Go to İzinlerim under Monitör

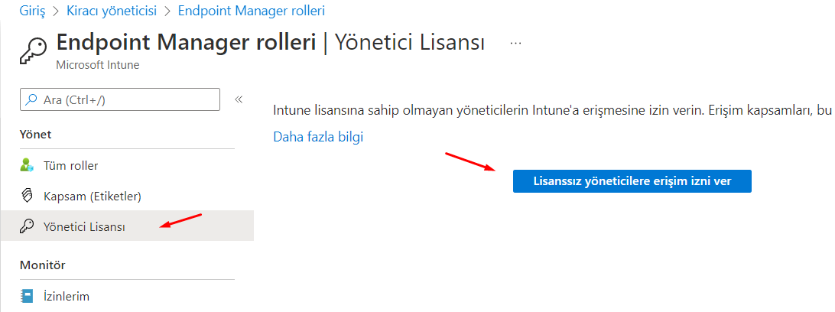pos(67,296)
